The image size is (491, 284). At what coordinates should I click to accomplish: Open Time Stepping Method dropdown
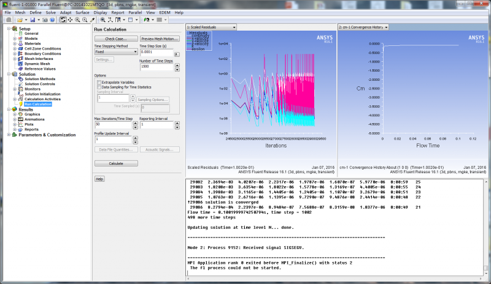tap(115, 53)
